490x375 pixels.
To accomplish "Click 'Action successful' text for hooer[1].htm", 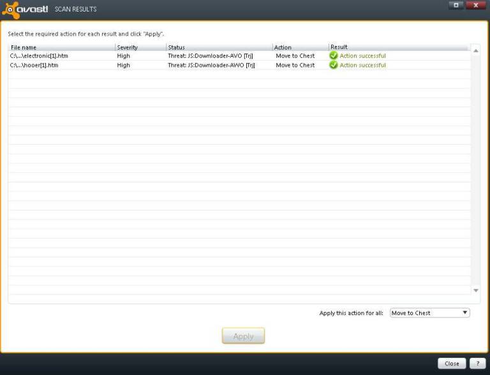I will point(362,65).
